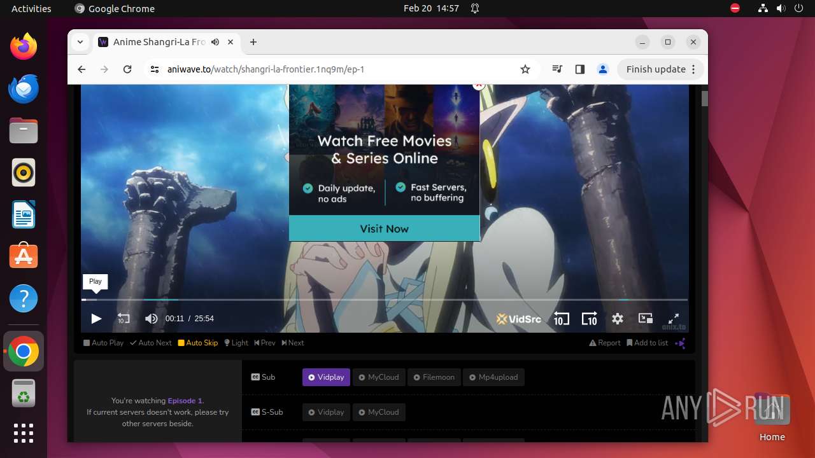Click Finish update button
Viewport: 815px width, 458px height.
(x=656, y=69)
